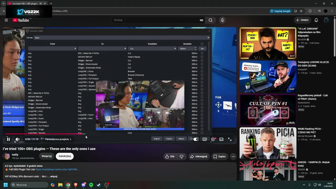Open Discord from the taskbar
The height and width of the screenshot is (189, 336).
click(x=83, y=185)
